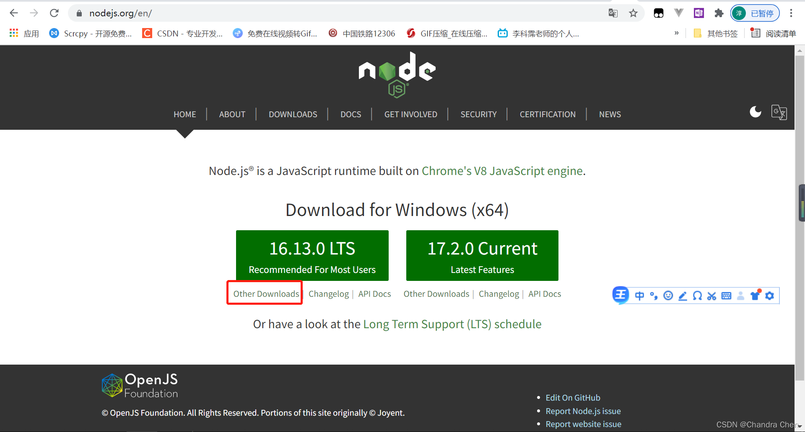Open Changelog under the LTS button

coord(329,294)
